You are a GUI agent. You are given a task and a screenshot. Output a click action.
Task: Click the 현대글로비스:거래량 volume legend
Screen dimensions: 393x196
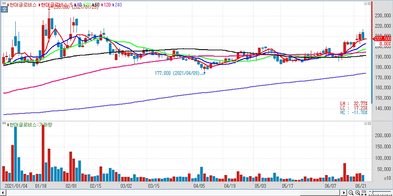point(29,124)
